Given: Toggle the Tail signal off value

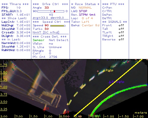Looking at the screenshot, I should (121, 29).
